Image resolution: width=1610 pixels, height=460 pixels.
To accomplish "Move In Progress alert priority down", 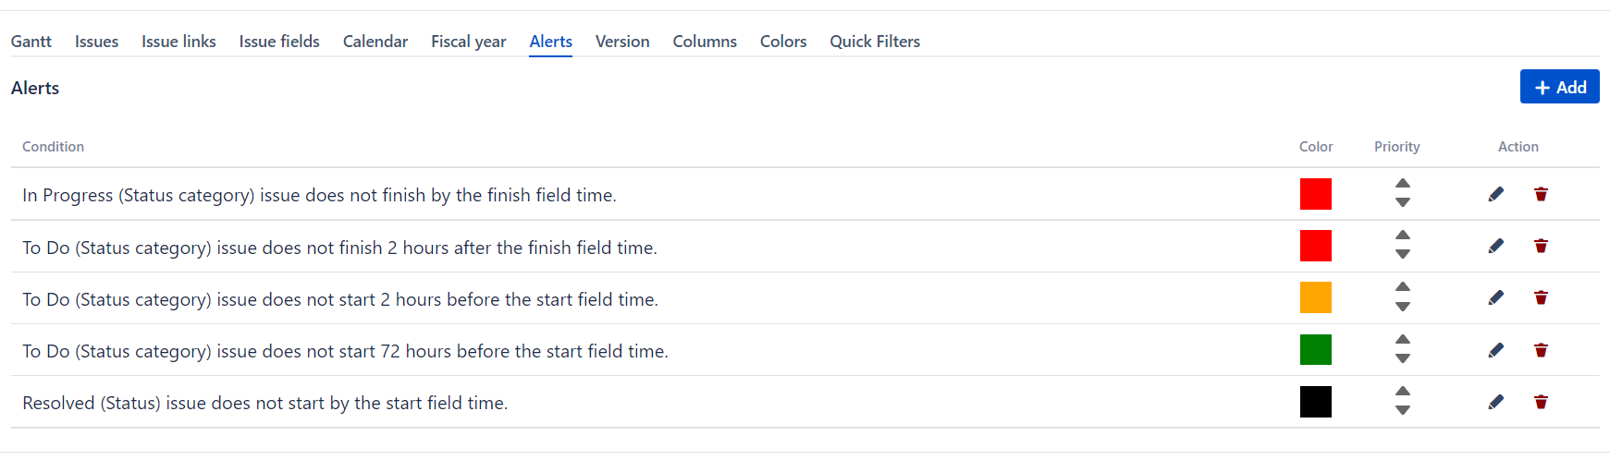I will 1403,202.
